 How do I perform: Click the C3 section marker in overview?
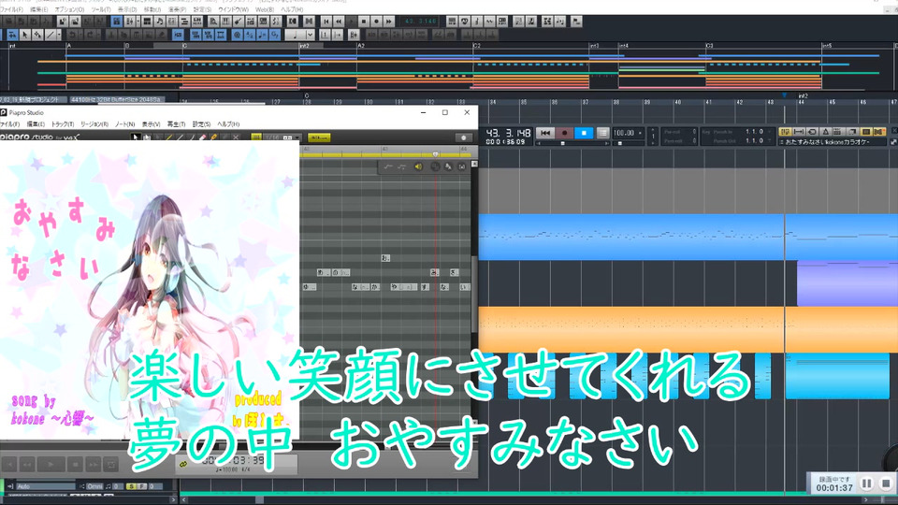710,46
